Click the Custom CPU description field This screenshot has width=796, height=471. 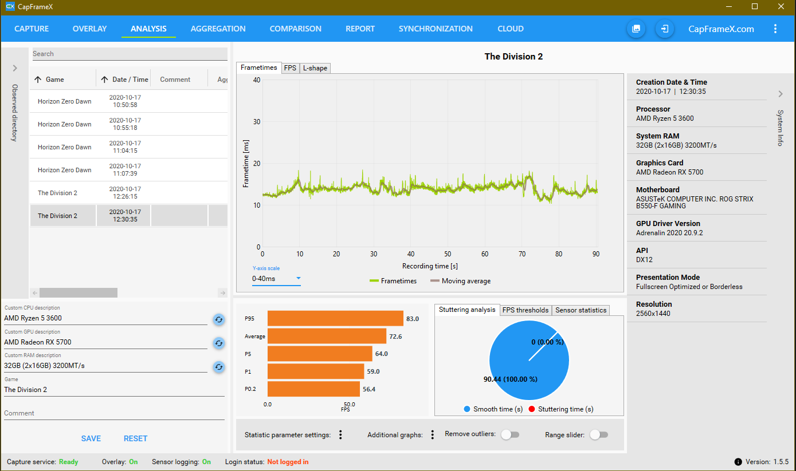pyautogui.click(x=105, y=318)
